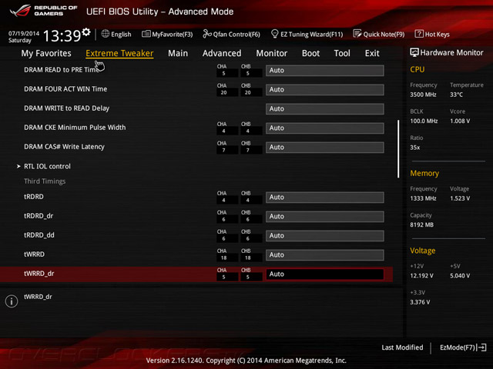This screenshot has height=369, width=493.
Task: Click CPU frequency 3500 MHz value
Action: pyautogui.click(x=423, y=95)
